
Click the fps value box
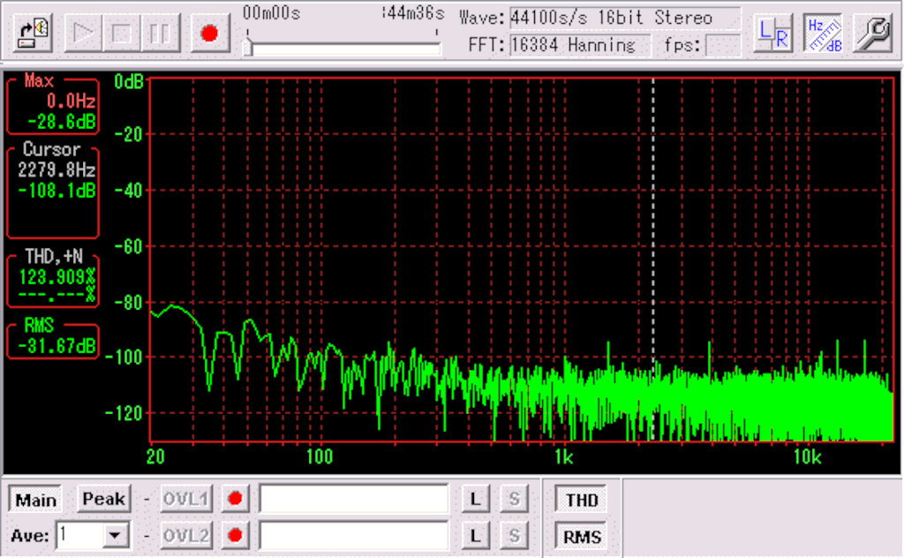723,45
